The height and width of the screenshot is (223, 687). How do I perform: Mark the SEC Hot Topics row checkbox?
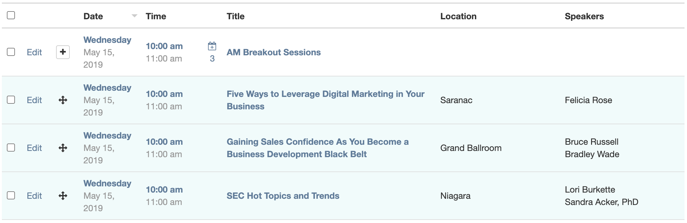point(11,195)
